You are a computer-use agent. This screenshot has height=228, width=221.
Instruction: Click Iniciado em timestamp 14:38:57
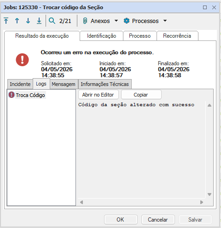pos(111,75)
